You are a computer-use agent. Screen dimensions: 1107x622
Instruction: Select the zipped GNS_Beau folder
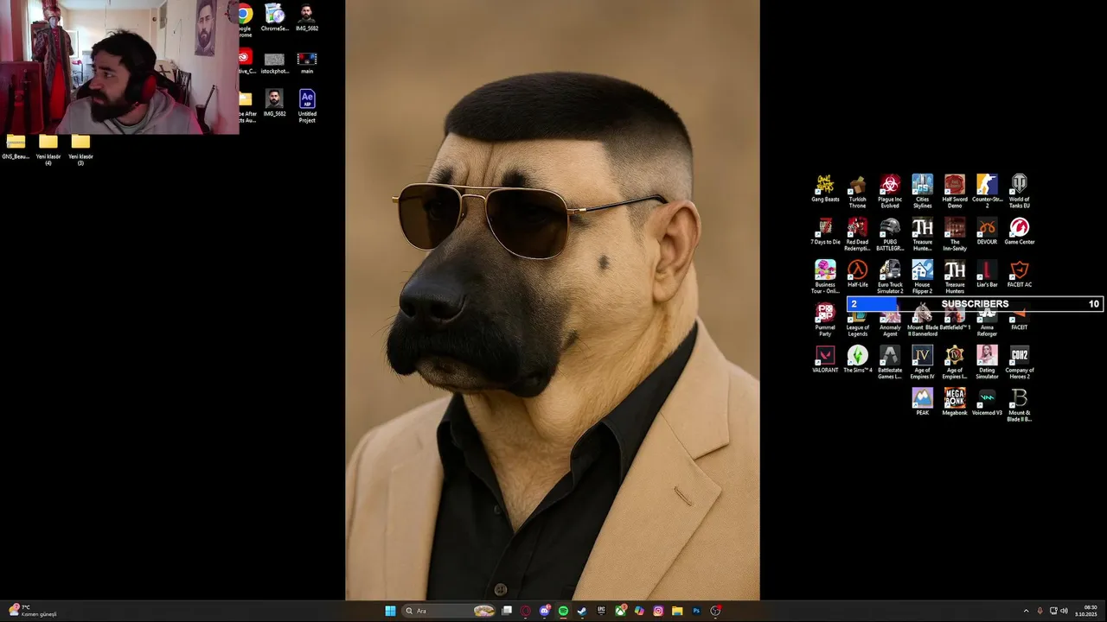(x=16, y=146)
